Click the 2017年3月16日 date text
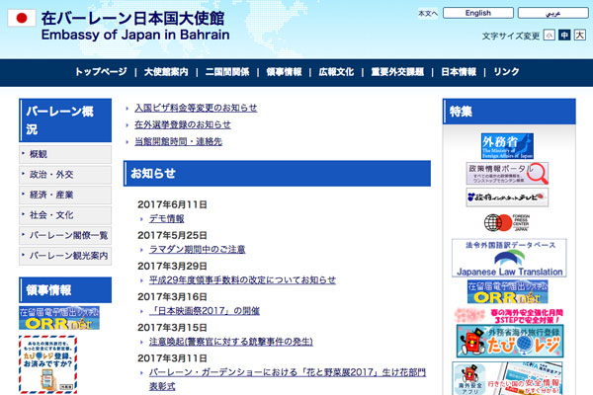 (x=172, y=297)
